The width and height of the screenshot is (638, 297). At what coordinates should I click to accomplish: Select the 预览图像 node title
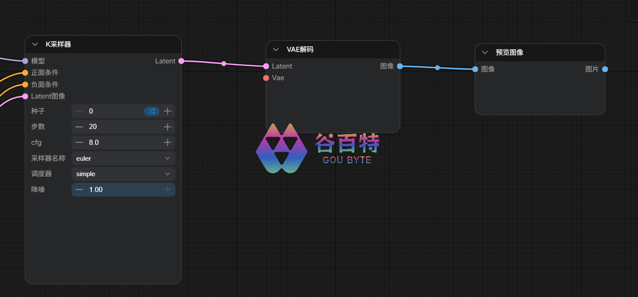click(x=510, y=52)
